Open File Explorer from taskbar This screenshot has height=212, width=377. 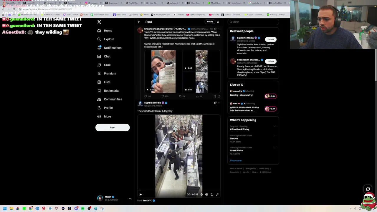(x=11, y=208)
